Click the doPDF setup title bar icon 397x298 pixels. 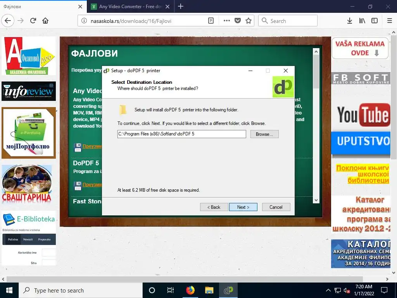click(106, 71)
